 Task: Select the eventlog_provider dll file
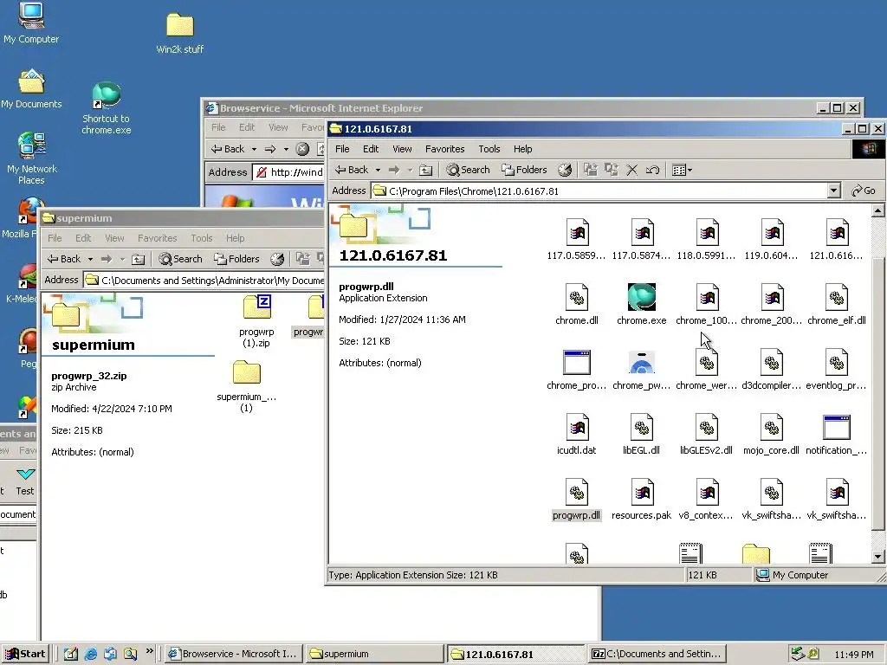point(837,369)
